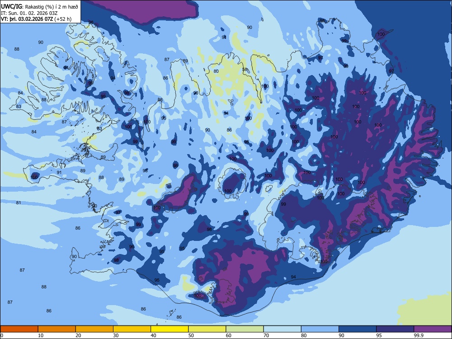
Task: Select the 30–40% golden legend swatch
Action: (x=132, y=329)
